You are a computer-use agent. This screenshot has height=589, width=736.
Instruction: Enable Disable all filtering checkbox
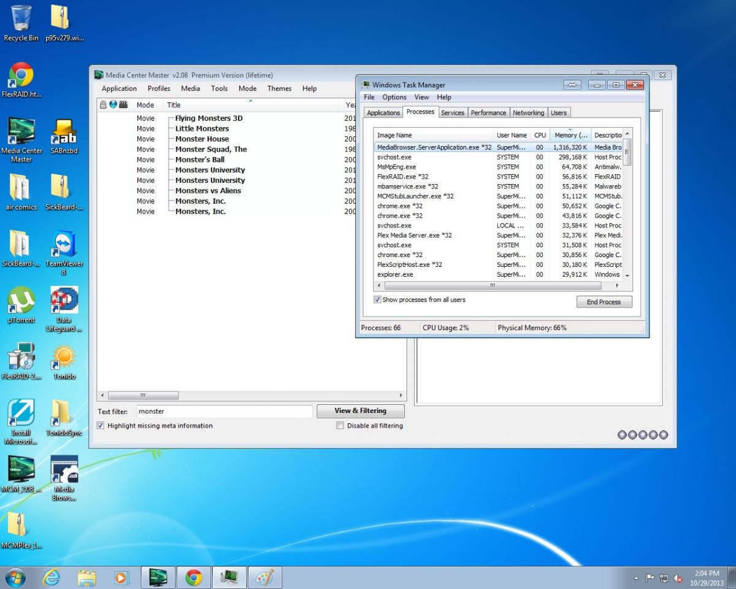[x=340, y=426]
